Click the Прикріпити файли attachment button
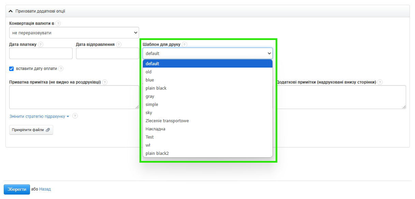The width and height of the screenshot is (415, 199). click(x=31, y=130)
